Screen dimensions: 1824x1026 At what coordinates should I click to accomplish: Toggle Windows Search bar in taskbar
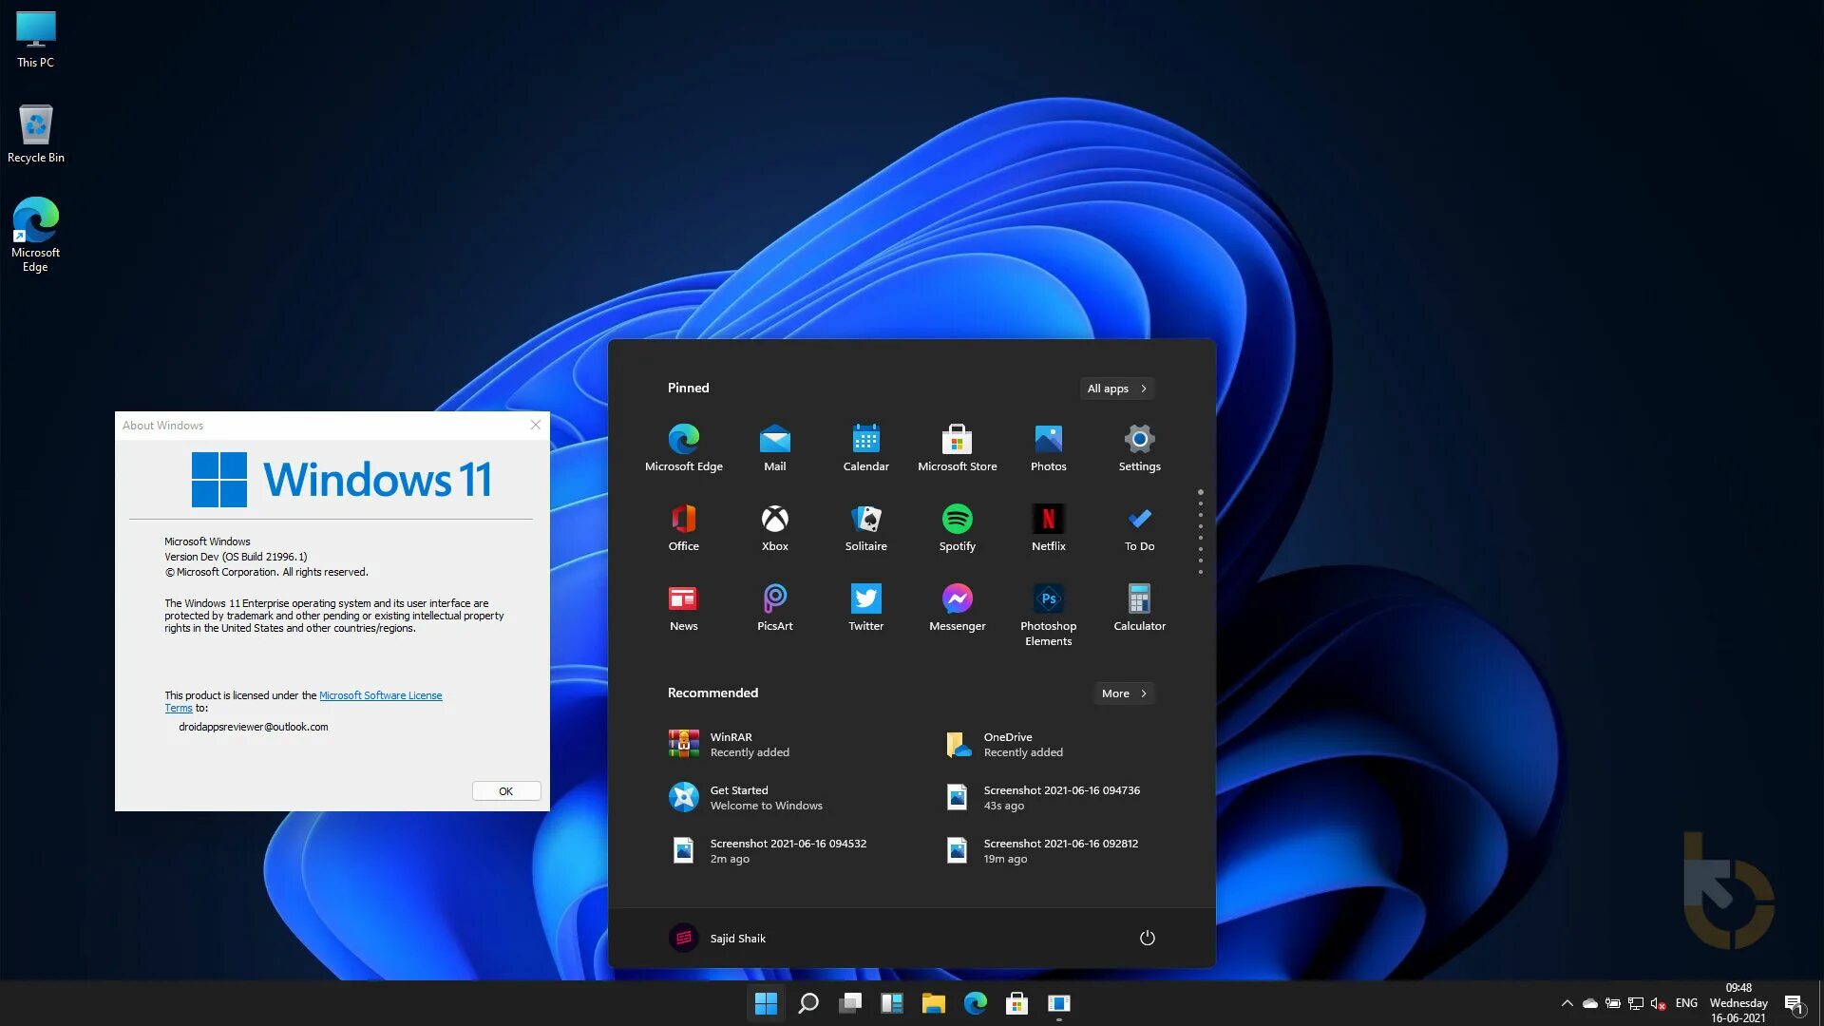point(808,1002)
